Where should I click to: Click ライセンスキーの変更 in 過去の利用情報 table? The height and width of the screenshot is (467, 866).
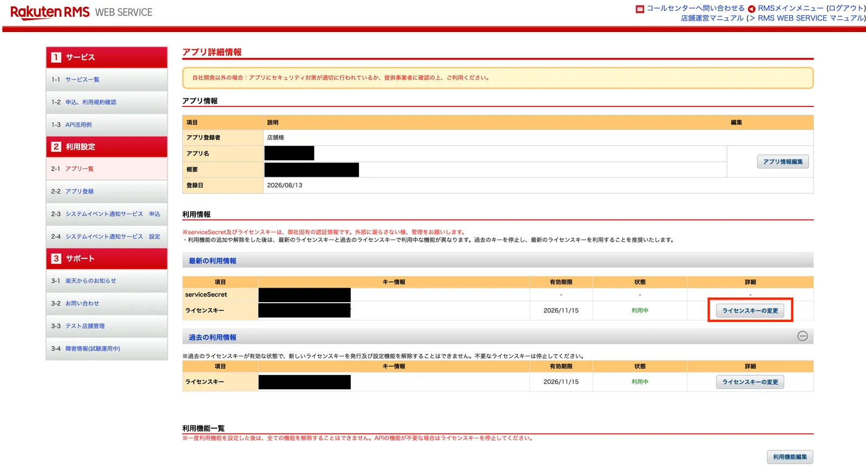coord(750,382)
